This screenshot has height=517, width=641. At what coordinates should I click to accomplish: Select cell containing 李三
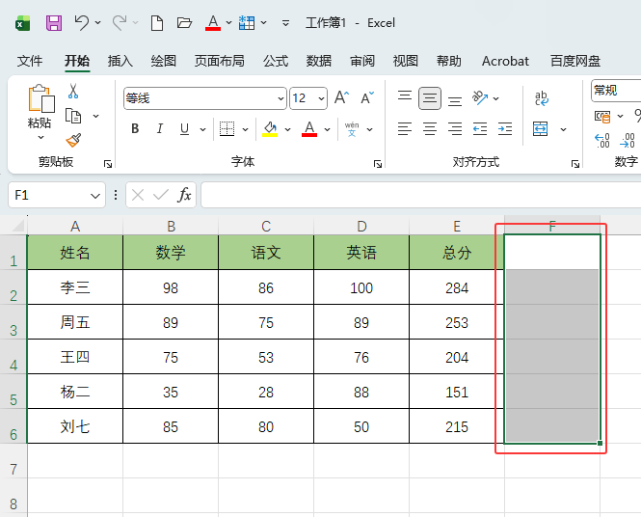tap(75, 287)
